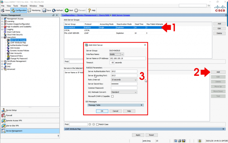Click the lock icon in status bar

(199, 141)
